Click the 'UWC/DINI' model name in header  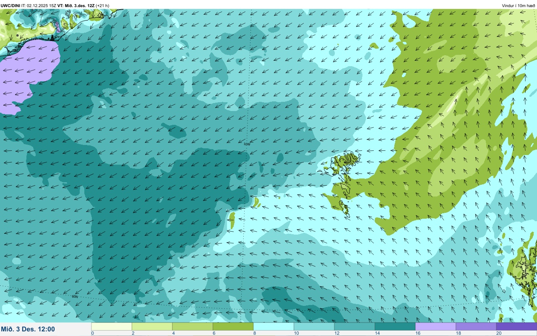click(10, 6)
